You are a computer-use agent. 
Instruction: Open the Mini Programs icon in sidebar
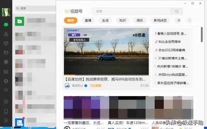[6, 102]
